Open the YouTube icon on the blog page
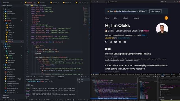Image resolution: width=180 pixels, height=101 pixels. click(x=116, y=42)
